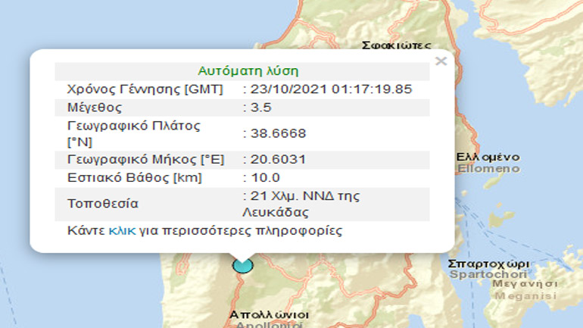
Task: Click the 'Γεωγραφικό Πλάτος [°N]' label
Action: [133, 134]
